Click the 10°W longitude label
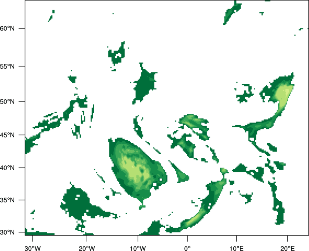This screenshot has height=251, width=309. click(x=138, y=248)
